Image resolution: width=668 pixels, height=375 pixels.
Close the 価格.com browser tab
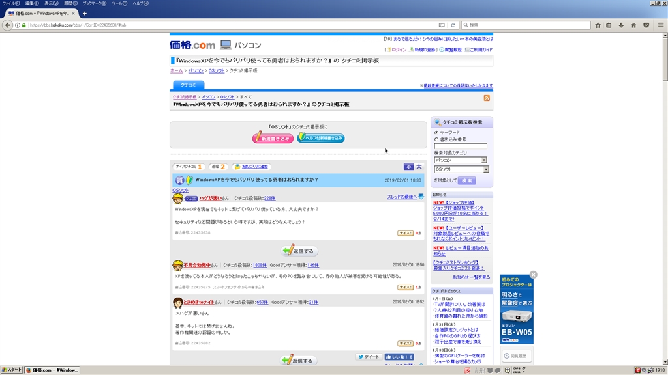[x=73, y=13]
